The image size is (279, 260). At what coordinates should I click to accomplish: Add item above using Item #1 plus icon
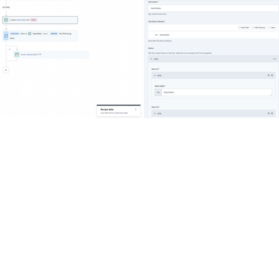coord(269,75)
